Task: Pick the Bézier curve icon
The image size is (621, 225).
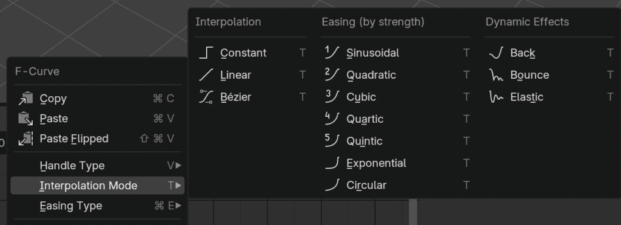Action: [206, 97]
